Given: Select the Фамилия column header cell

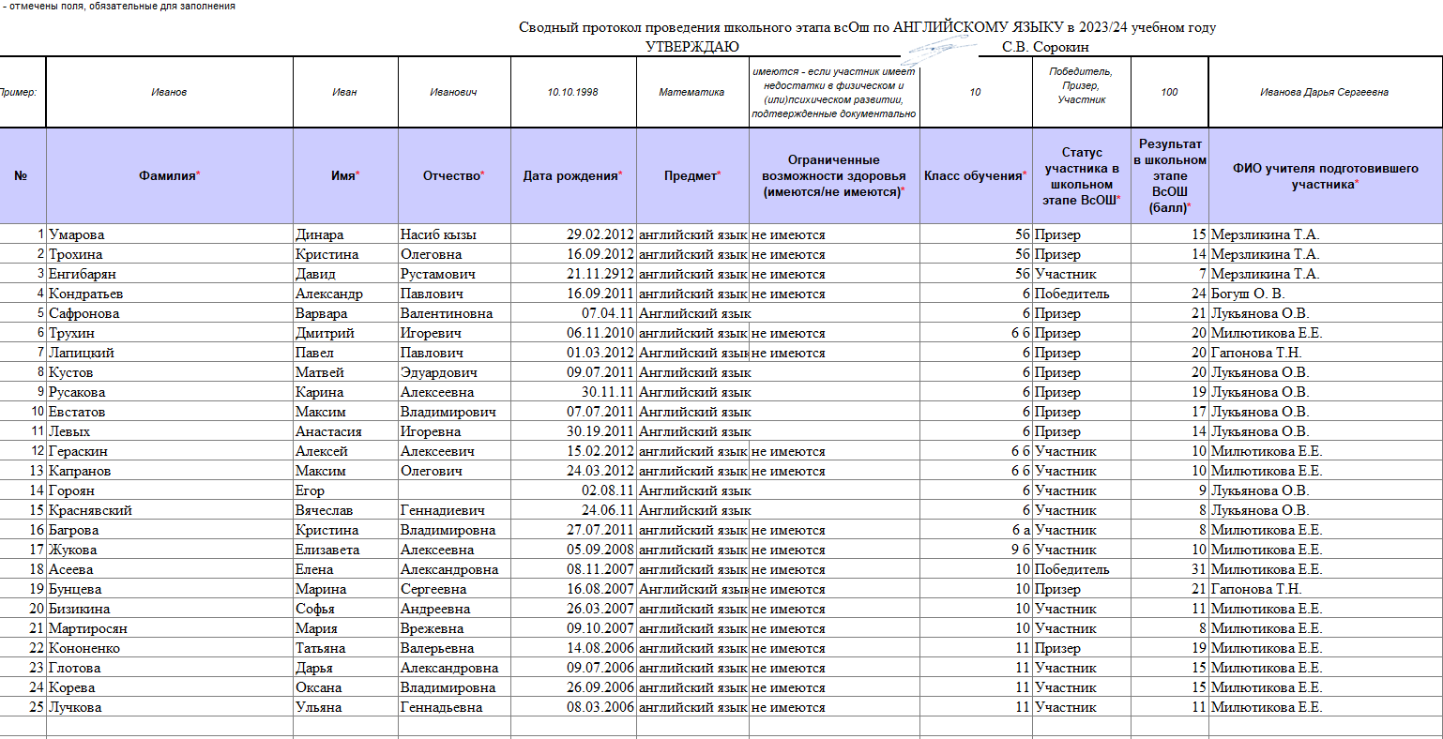Looking at the screenshot, I should 169,176.
